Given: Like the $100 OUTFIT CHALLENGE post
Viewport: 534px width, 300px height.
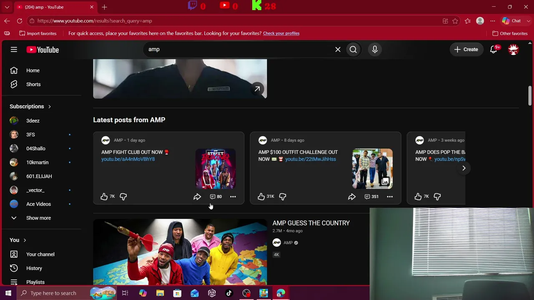Looking at the screenshot, I should (261, 196).
